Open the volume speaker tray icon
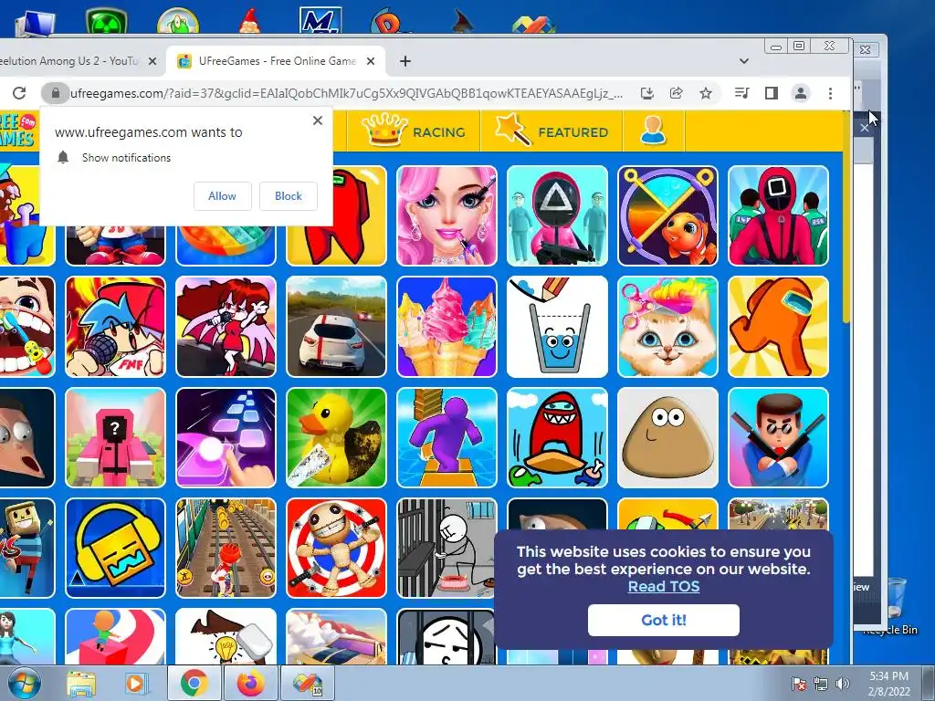The image size is (935, 701). tap(843, 684)
